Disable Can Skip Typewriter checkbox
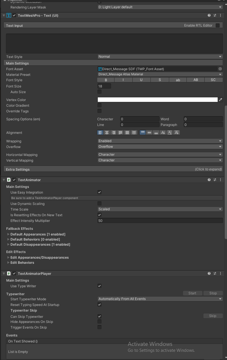Screen dimensions: 227x360 [x=99, y=316]
